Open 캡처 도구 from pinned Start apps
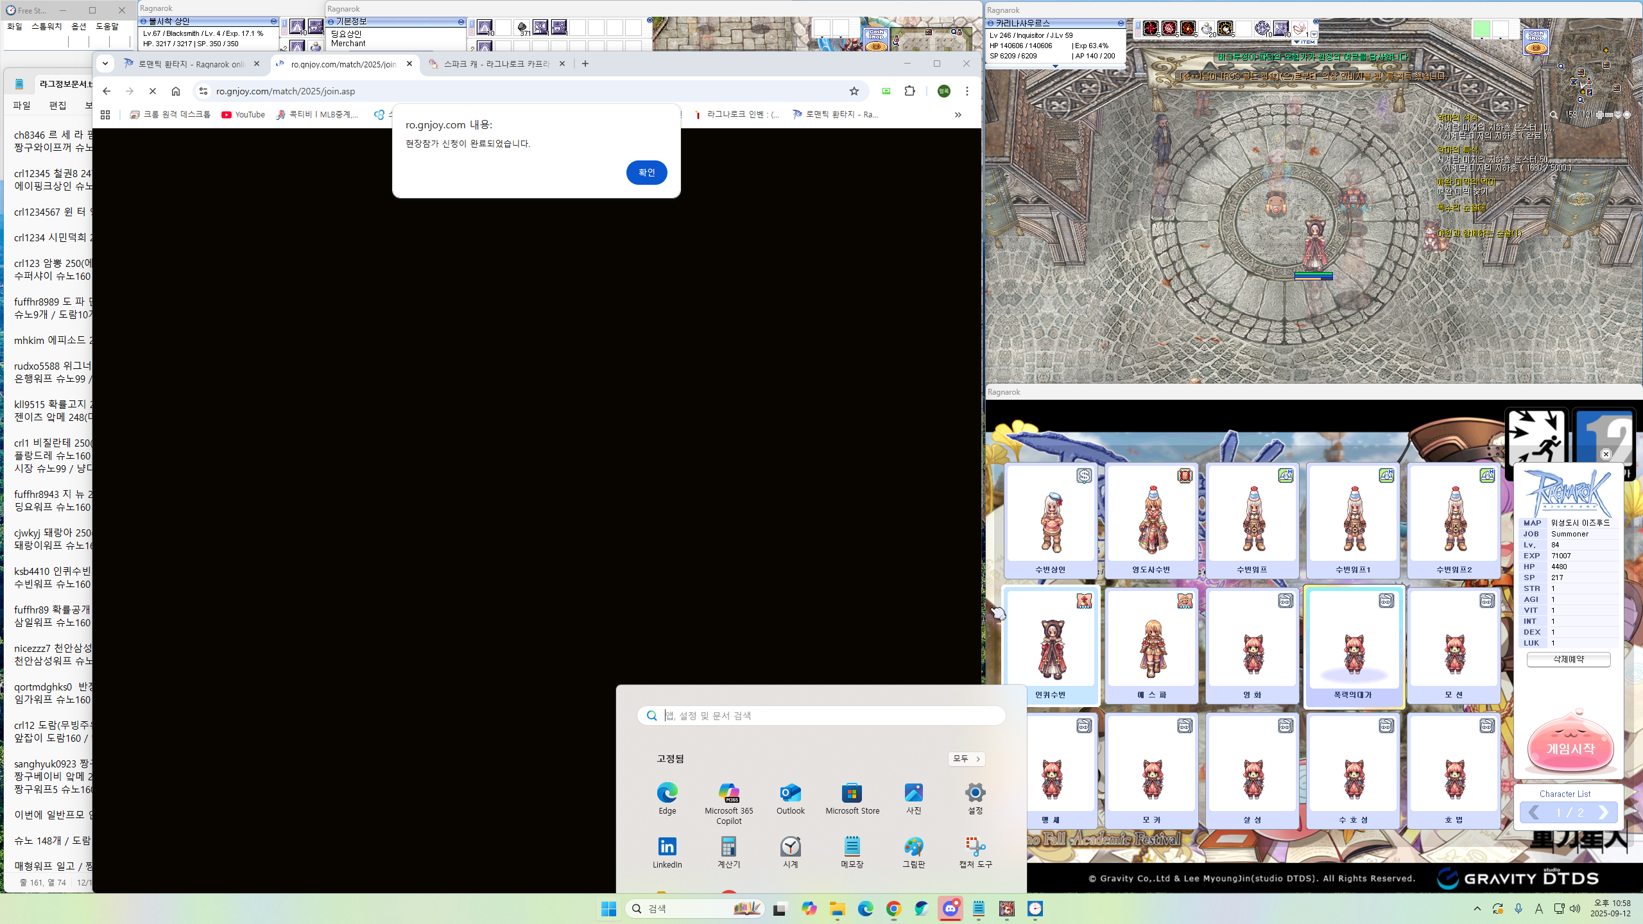The width and height of the screenshot is (1643, 924). pos(975,852)
